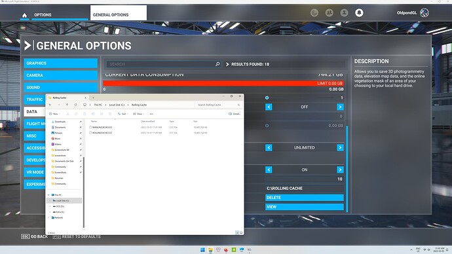Toggle the Explorer Details pane button
This screenshot has width=452, height=254.
(234, 114)
